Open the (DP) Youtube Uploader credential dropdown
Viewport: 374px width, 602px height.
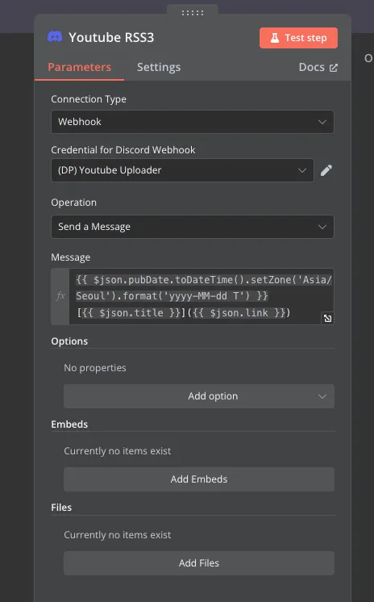point(182,170)
